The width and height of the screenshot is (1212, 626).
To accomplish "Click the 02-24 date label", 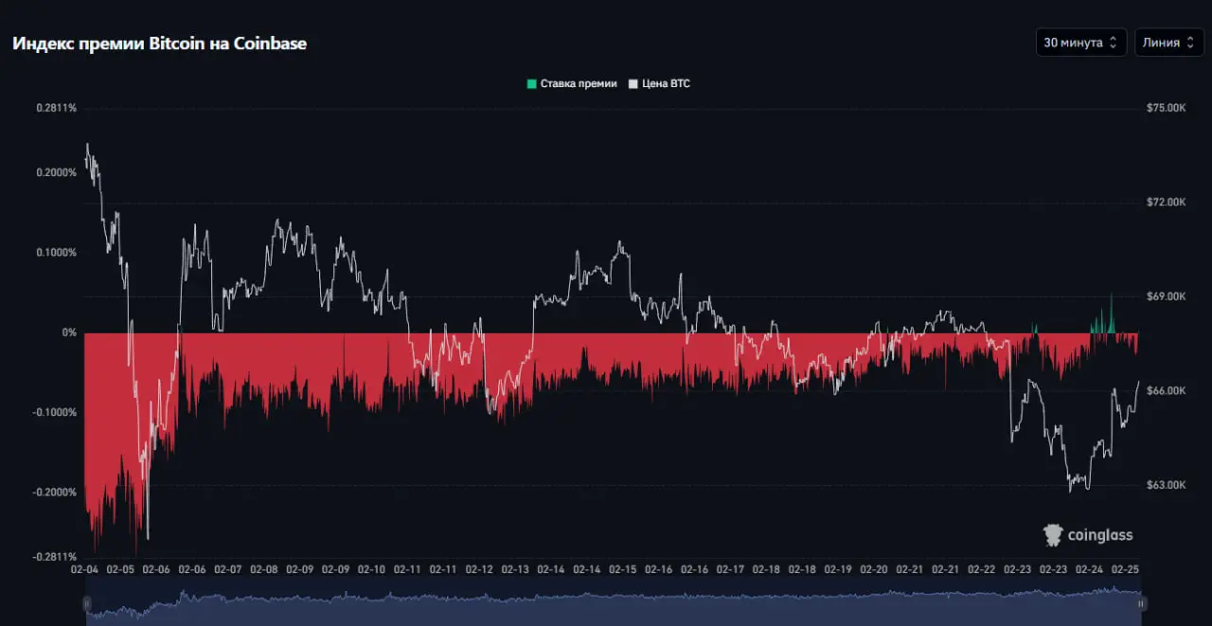I will tap(1089, 570).
